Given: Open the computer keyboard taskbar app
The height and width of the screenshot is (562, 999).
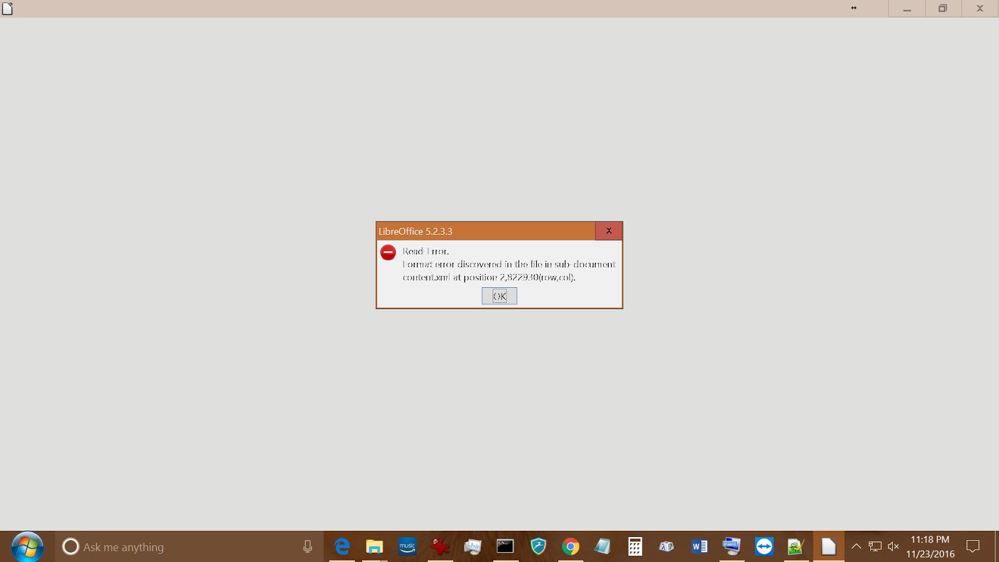Looking at the screenshot, I should click(x=732, y=547).
